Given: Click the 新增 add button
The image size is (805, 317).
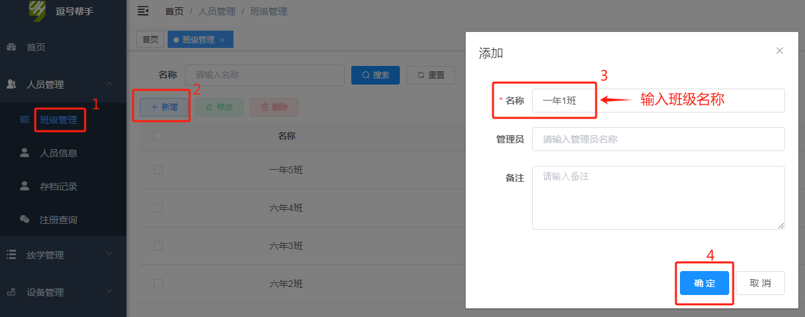Looking at the screenshot, I should click(164, 107).
